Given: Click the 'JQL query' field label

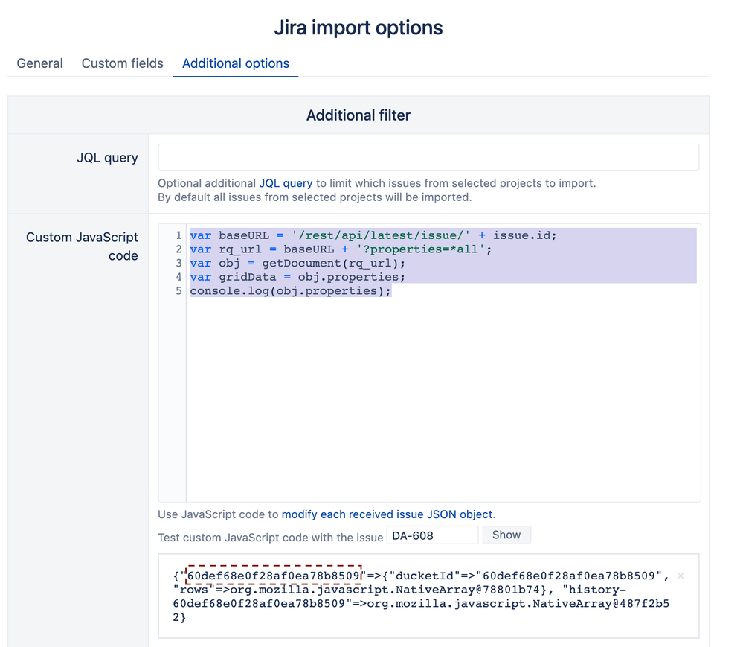Looking at the screenshot, I should 108,158.
